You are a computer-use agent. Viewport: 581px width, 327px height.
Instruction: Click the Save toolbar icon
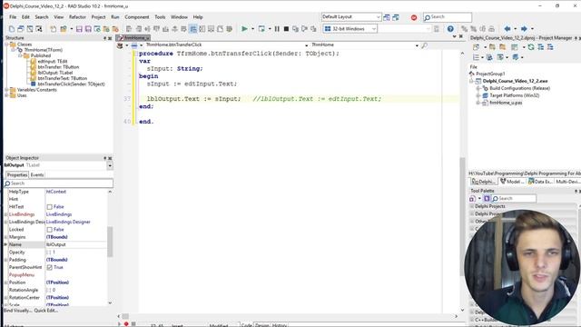(79, 28)
